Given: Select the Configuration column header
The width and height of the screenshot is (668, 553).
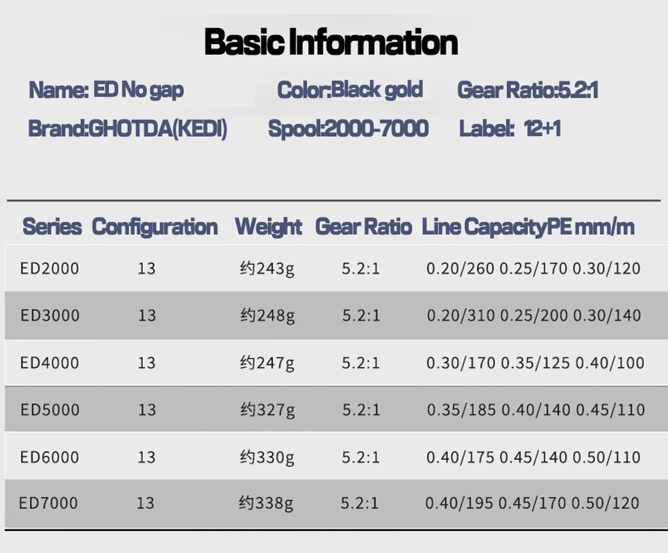Looking at the screenshot, I should tap(155, 227).
